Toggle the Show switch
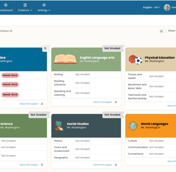Image resolution: width=176 pixels, height=172 pixels. (163, 31)
